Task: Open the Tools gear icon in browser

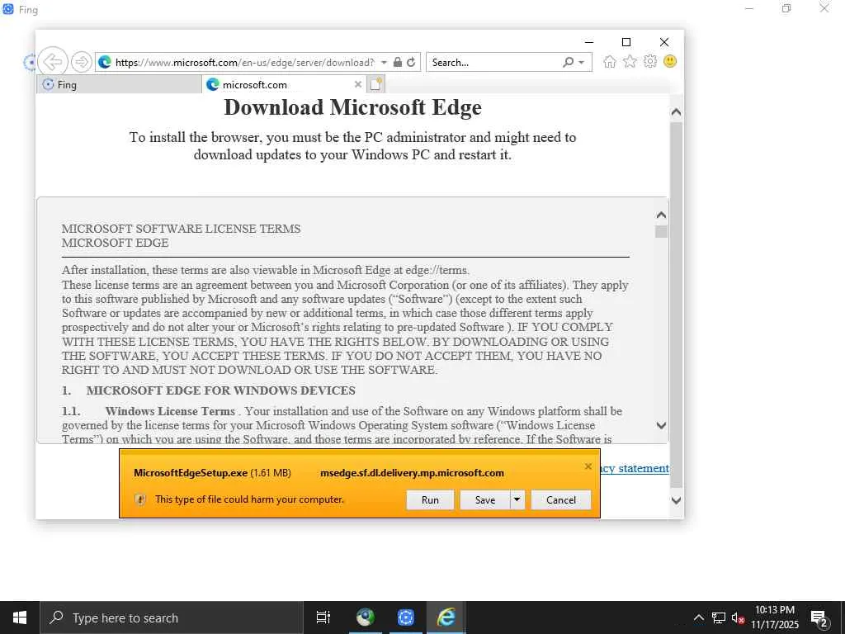Action: pyautogui.click(x=650, y=61)
